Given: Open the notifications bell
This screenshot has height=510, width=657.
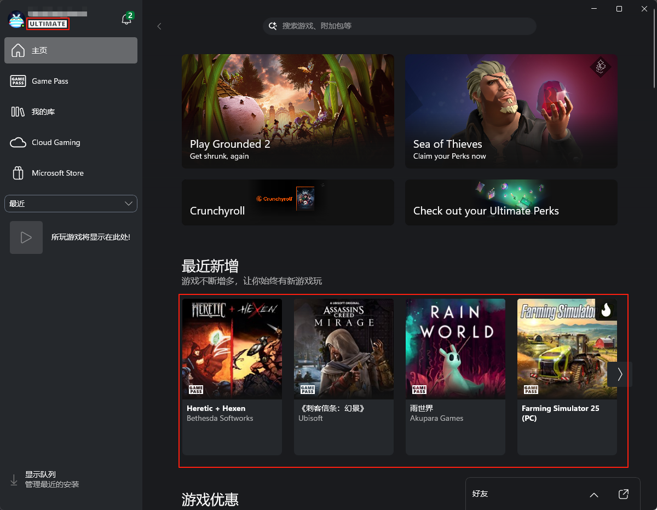Looking at the screenshot, I should (126, 20).
